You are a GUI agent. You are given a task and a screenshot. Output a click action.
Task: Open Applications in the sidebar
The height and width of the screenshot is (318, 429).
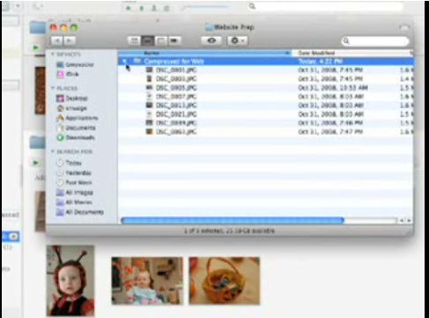[78, 118]
